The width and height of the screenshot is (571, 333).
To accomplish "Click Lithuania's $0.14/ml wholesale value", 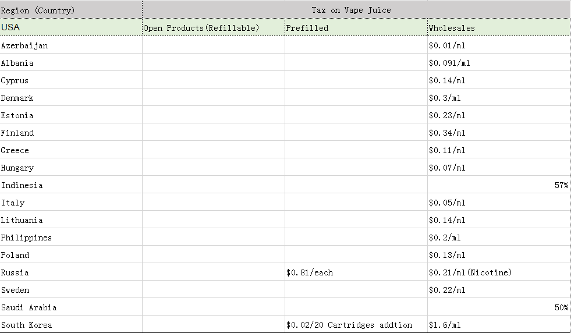I will 447,221.
